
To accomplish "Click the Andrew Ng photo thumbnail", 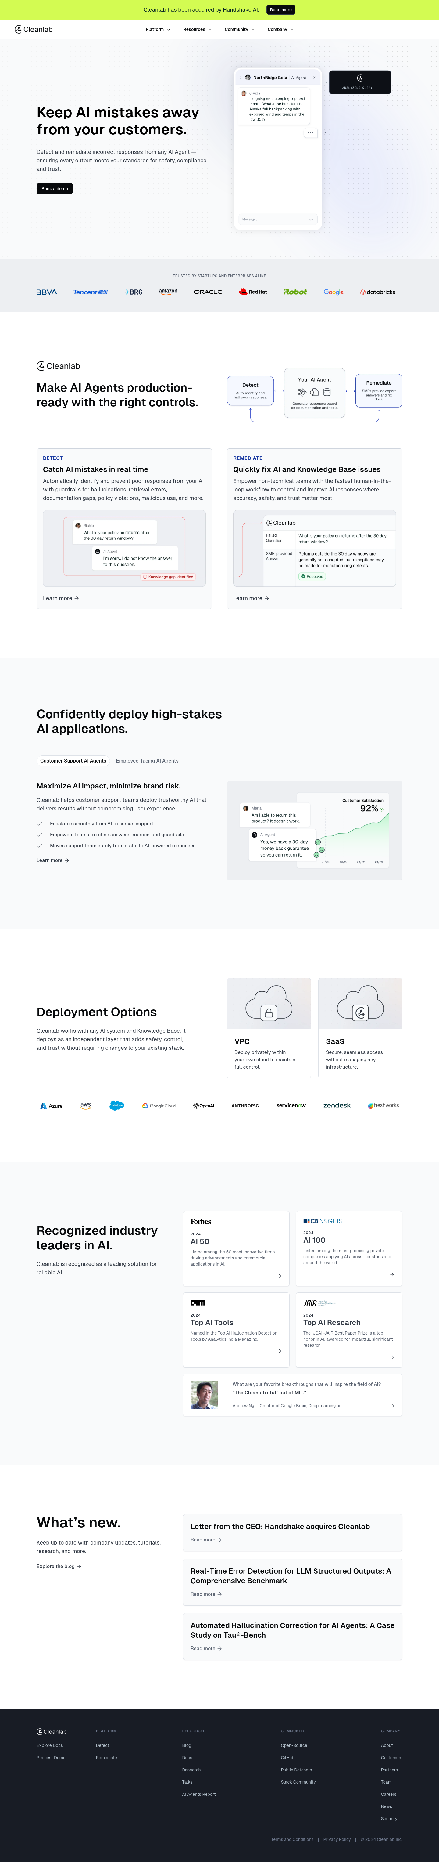I will click(204, 1395).
